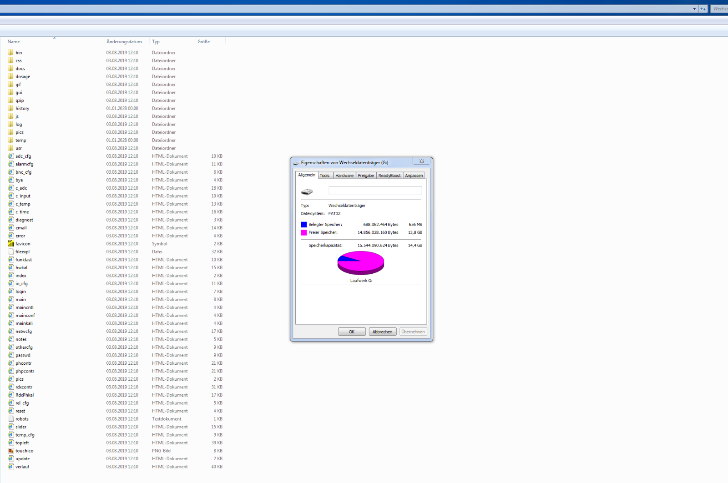This screenshot has width=728, height=483.
Task: Select the file name mainconf
Action: click(25, 315)
